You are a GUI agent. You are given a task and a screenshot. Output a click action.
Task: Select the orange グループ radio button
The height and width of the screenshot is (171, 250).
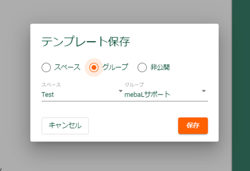(94, 67)
